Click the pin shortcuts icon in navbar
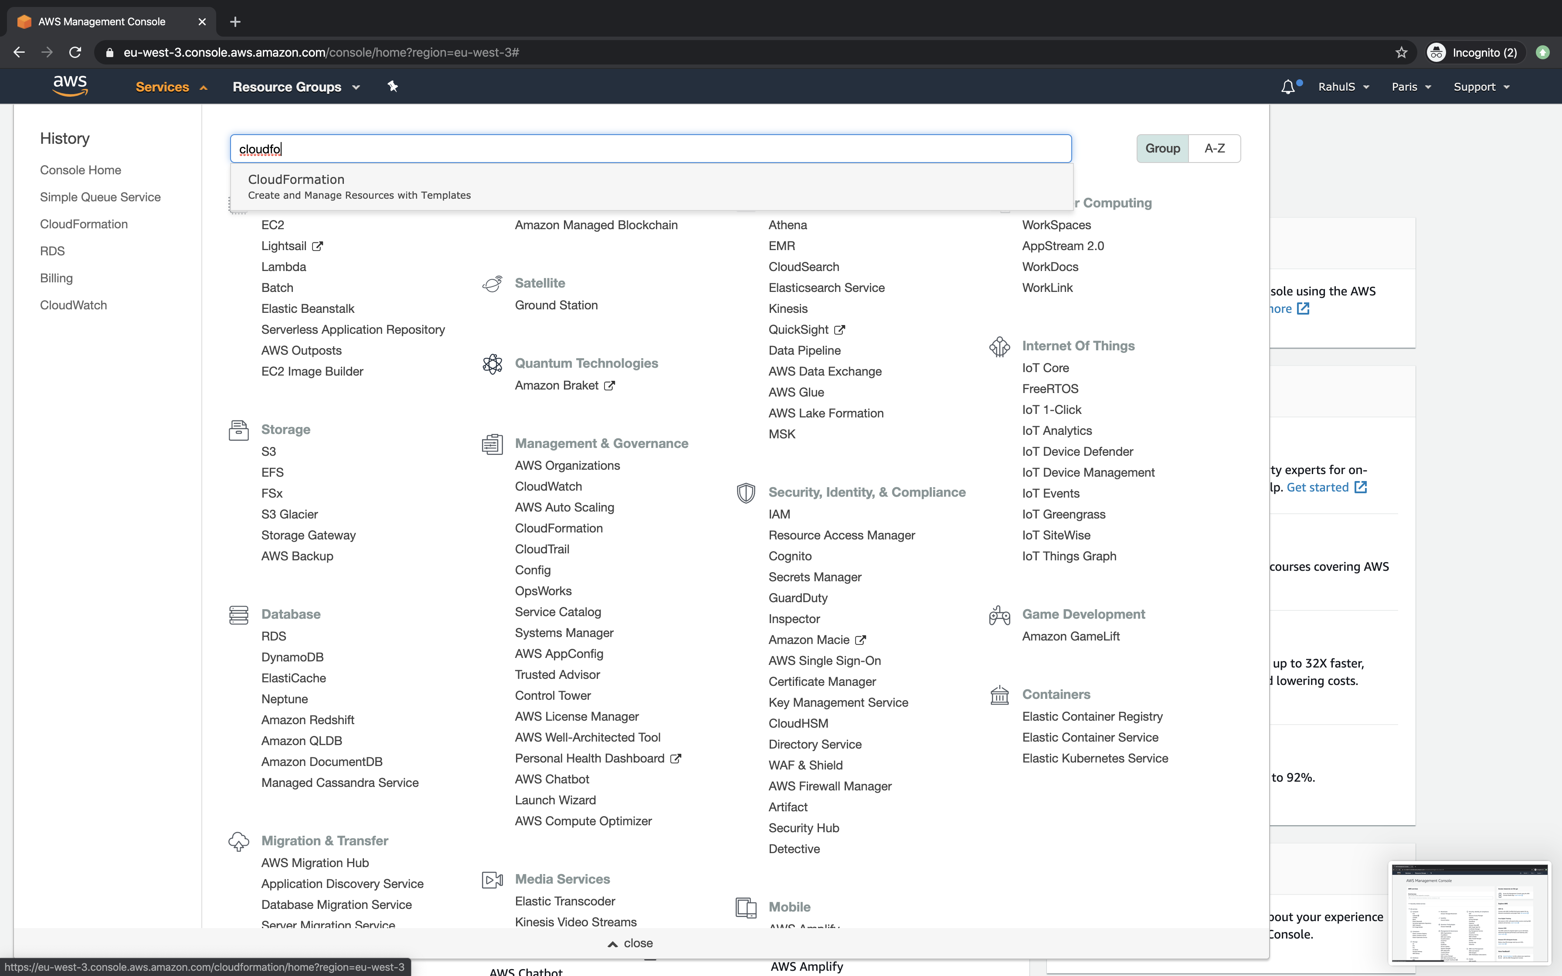Image resolution: width=1562 pixels, height=976 pixels. [392, 87]
